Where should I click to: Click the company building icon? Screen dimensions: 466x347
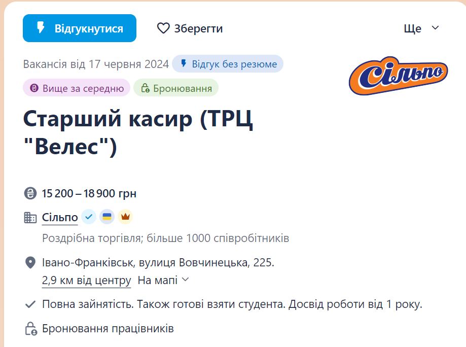click(x=30, y=217)
